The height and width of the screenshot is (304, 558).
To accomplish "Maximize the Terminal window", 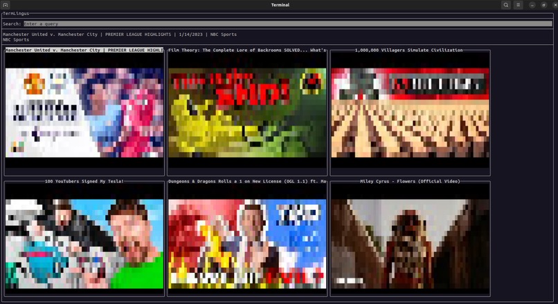I will [543, 5].
